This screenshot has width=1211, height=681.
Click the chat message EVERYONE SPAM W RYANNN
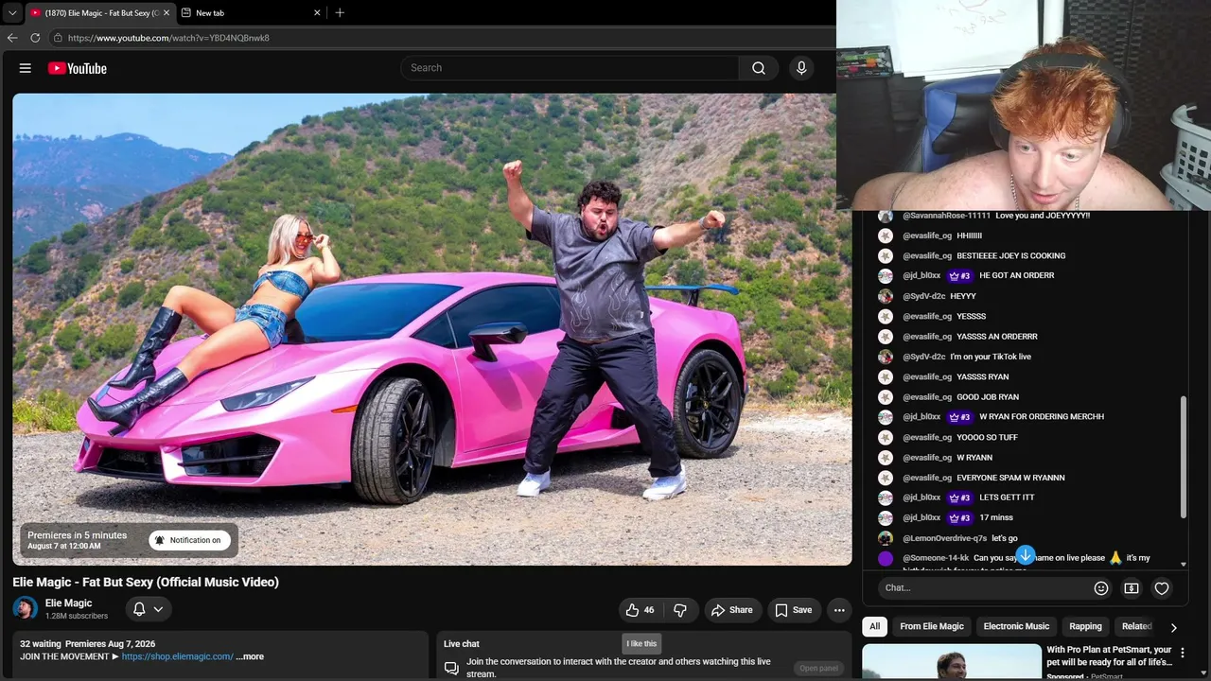coord(1010,478)
